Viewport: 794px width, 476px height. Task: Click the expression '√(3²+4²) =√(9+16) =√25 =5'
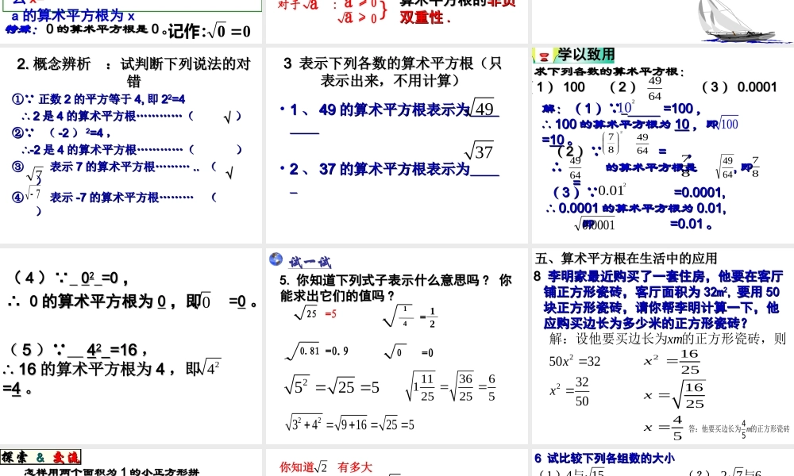coord(349,424)
